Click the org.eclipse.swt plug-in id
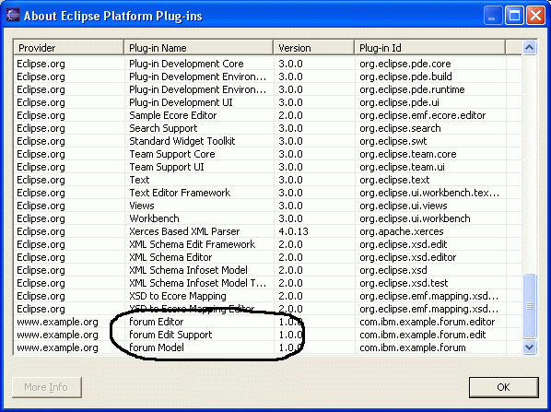 click(x=393, y=141)
